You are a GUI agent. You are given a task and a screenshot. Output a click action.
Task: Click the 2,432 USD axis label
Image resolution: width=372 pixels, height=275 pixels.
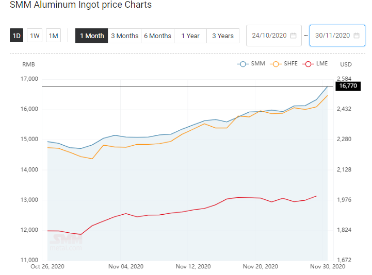point(344,109)
